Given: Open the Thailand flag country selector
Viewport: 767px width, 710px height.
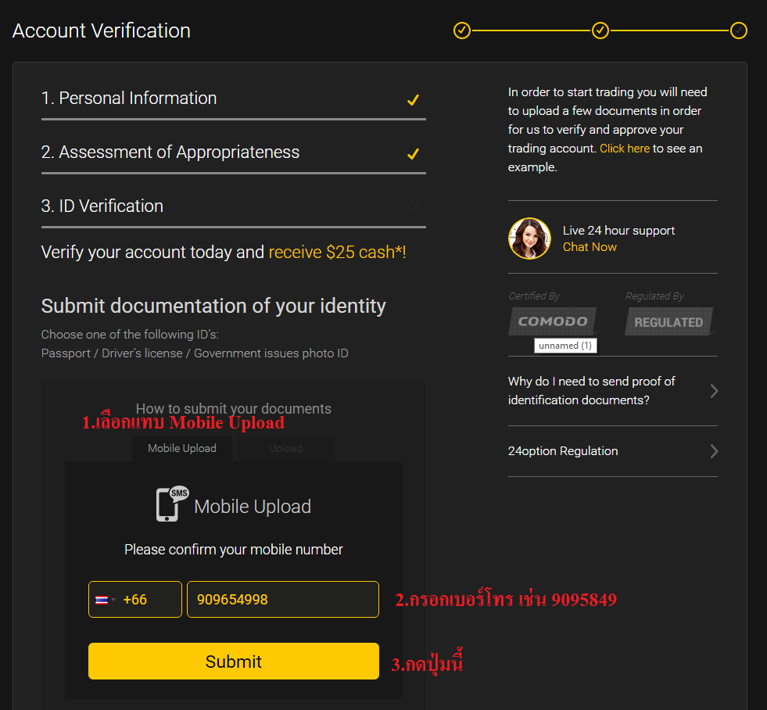Looking at the screenshot, I should click(105, 600).
